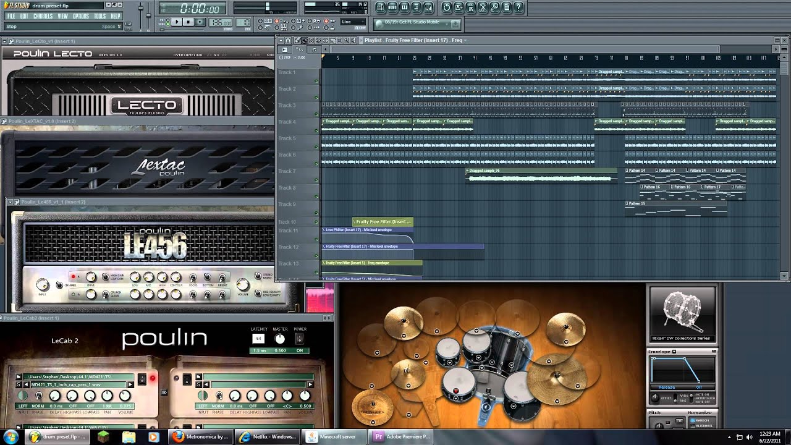Open Netflix window from the taskbar

[x=269, y=437]
